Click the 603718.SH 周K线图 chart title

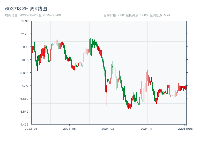click(26, 9)
